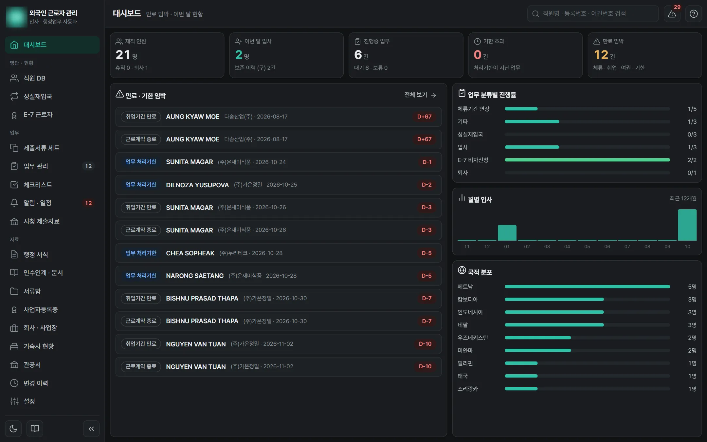Click month 01 bar in 월별 입사 chart
The width and height of the screenshot is (707, 442).
(x=507, y=233)
